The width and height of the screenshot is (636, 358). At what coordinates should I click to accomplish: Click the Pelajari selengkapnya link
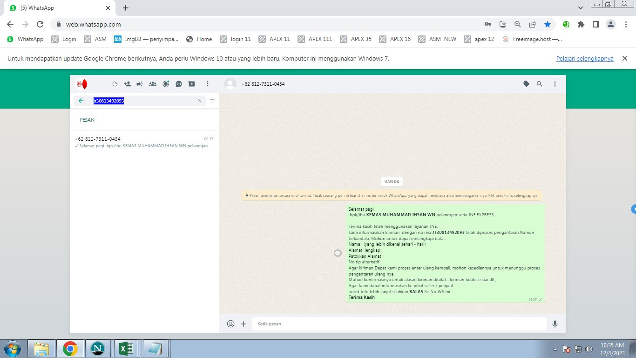coord(585,58)
